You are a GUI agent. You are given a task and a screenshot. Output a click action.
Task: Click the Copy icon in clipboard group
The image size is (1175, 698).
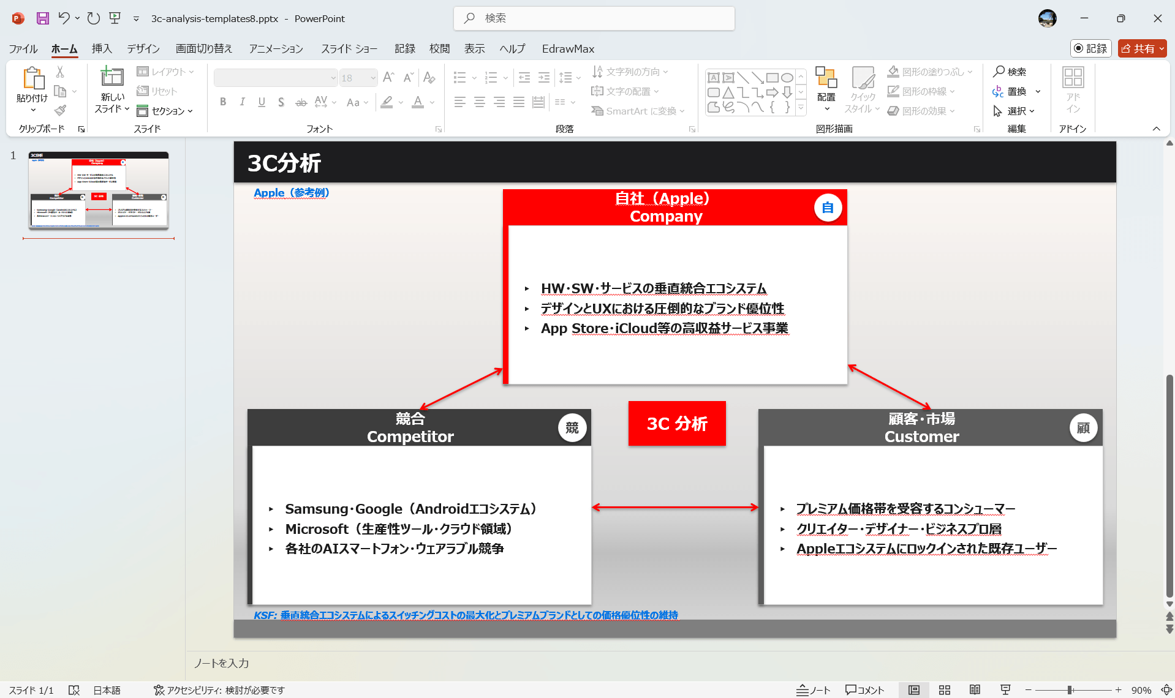[60, 92]
